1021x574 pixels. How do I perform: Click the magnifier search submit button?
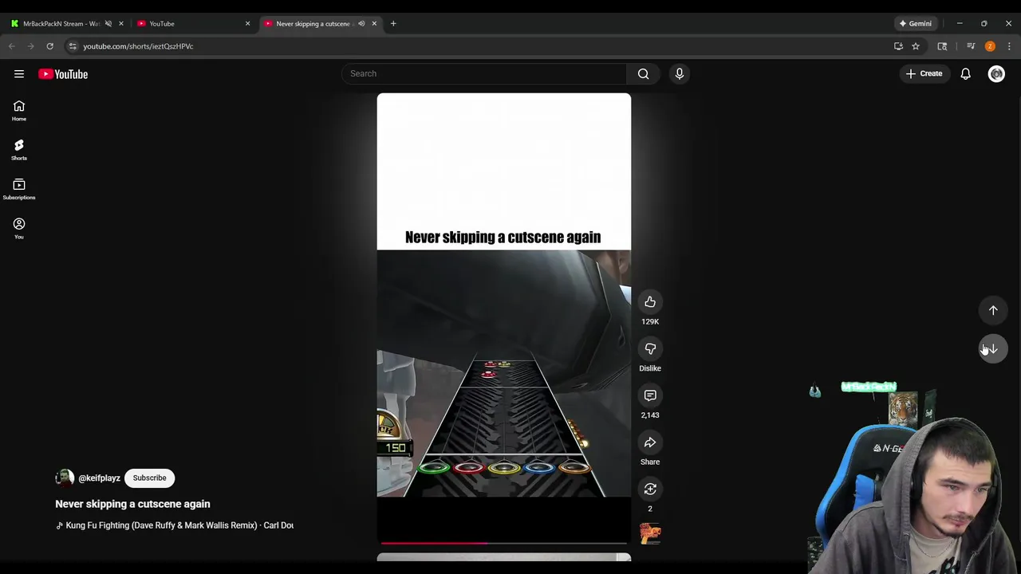644,73
